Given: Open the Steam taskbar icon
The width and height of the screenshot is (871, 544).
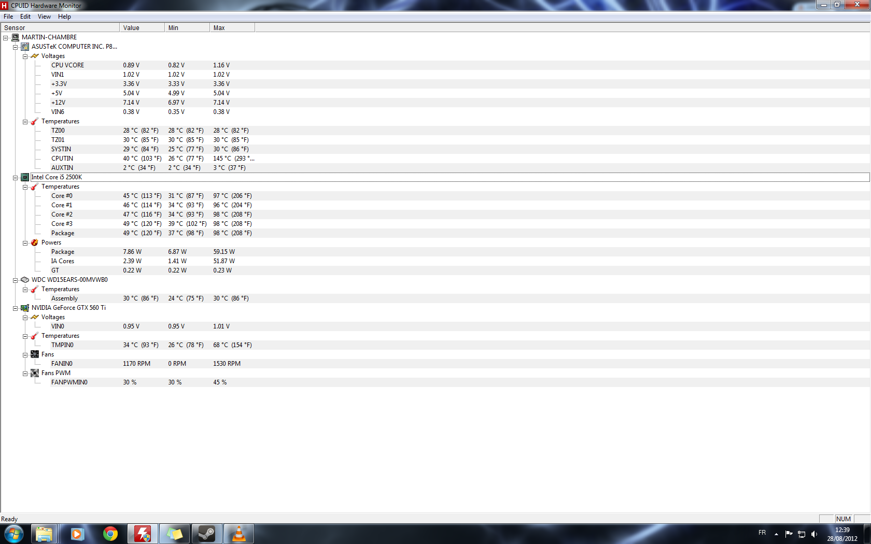Looking at the screenshot, I should (x=207, y=534).
